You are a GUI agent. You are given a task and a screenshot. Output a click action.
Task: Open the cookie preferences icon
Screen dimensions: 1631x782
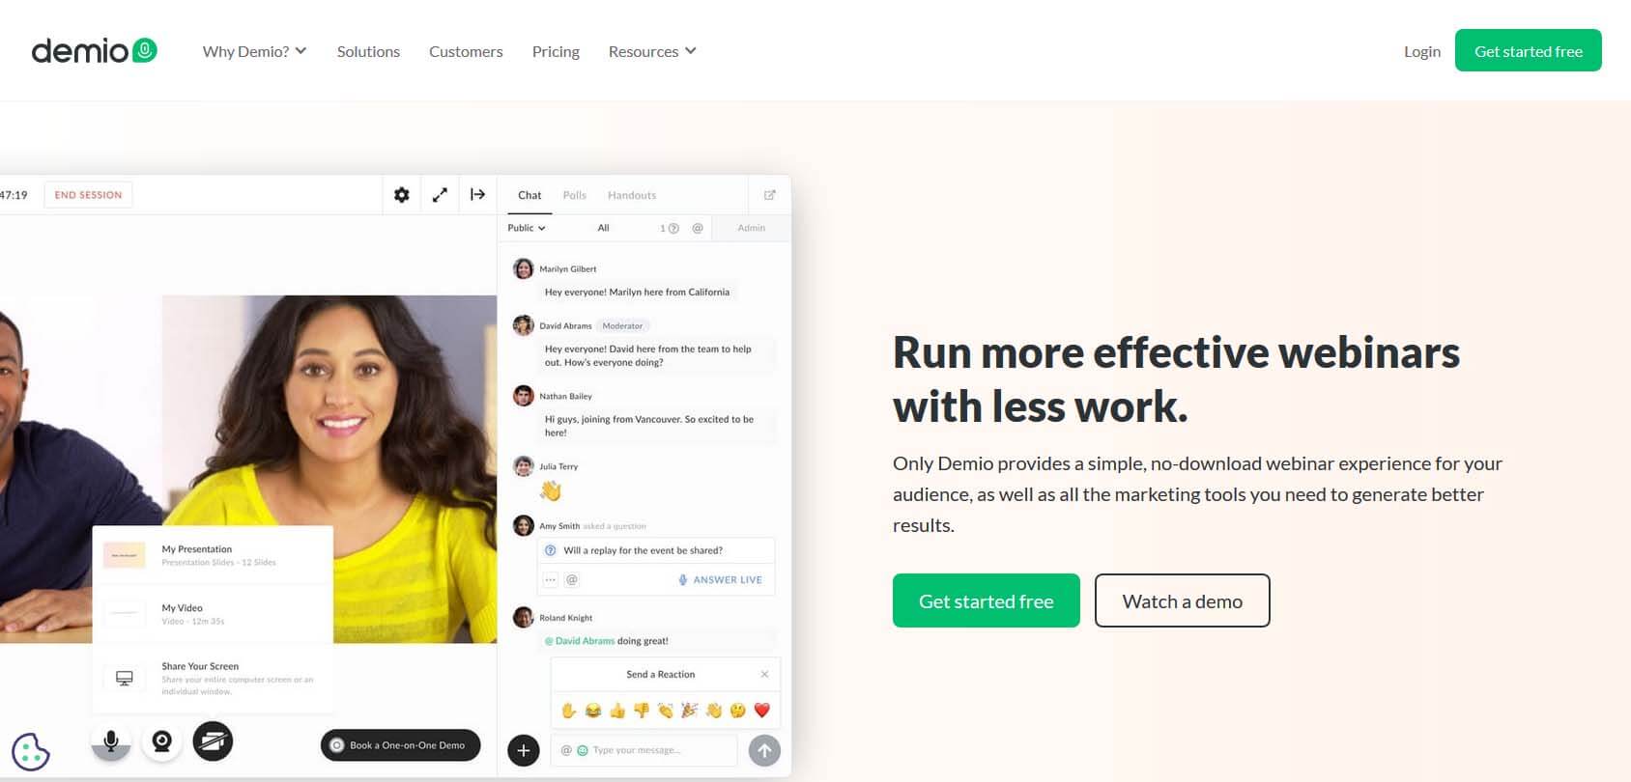(31, 751)
